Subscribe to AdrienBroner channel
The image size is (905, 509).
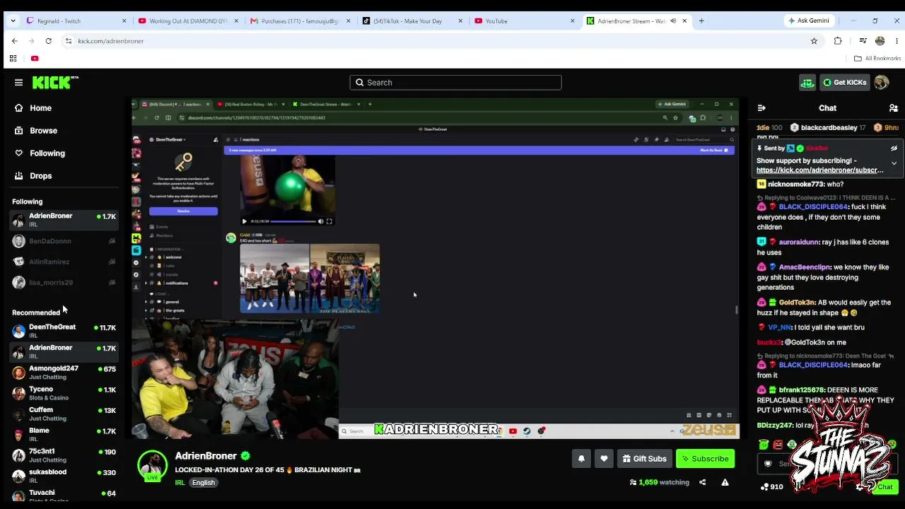point(705,459)
